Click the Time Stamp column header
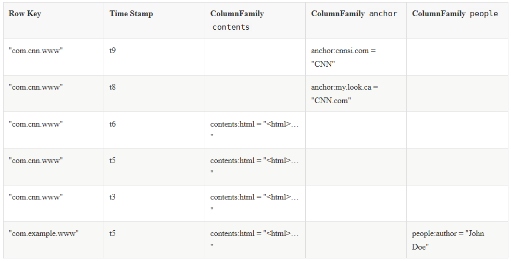Image resolution: width=511 pixels, height=261 pixels. [131, 14]
